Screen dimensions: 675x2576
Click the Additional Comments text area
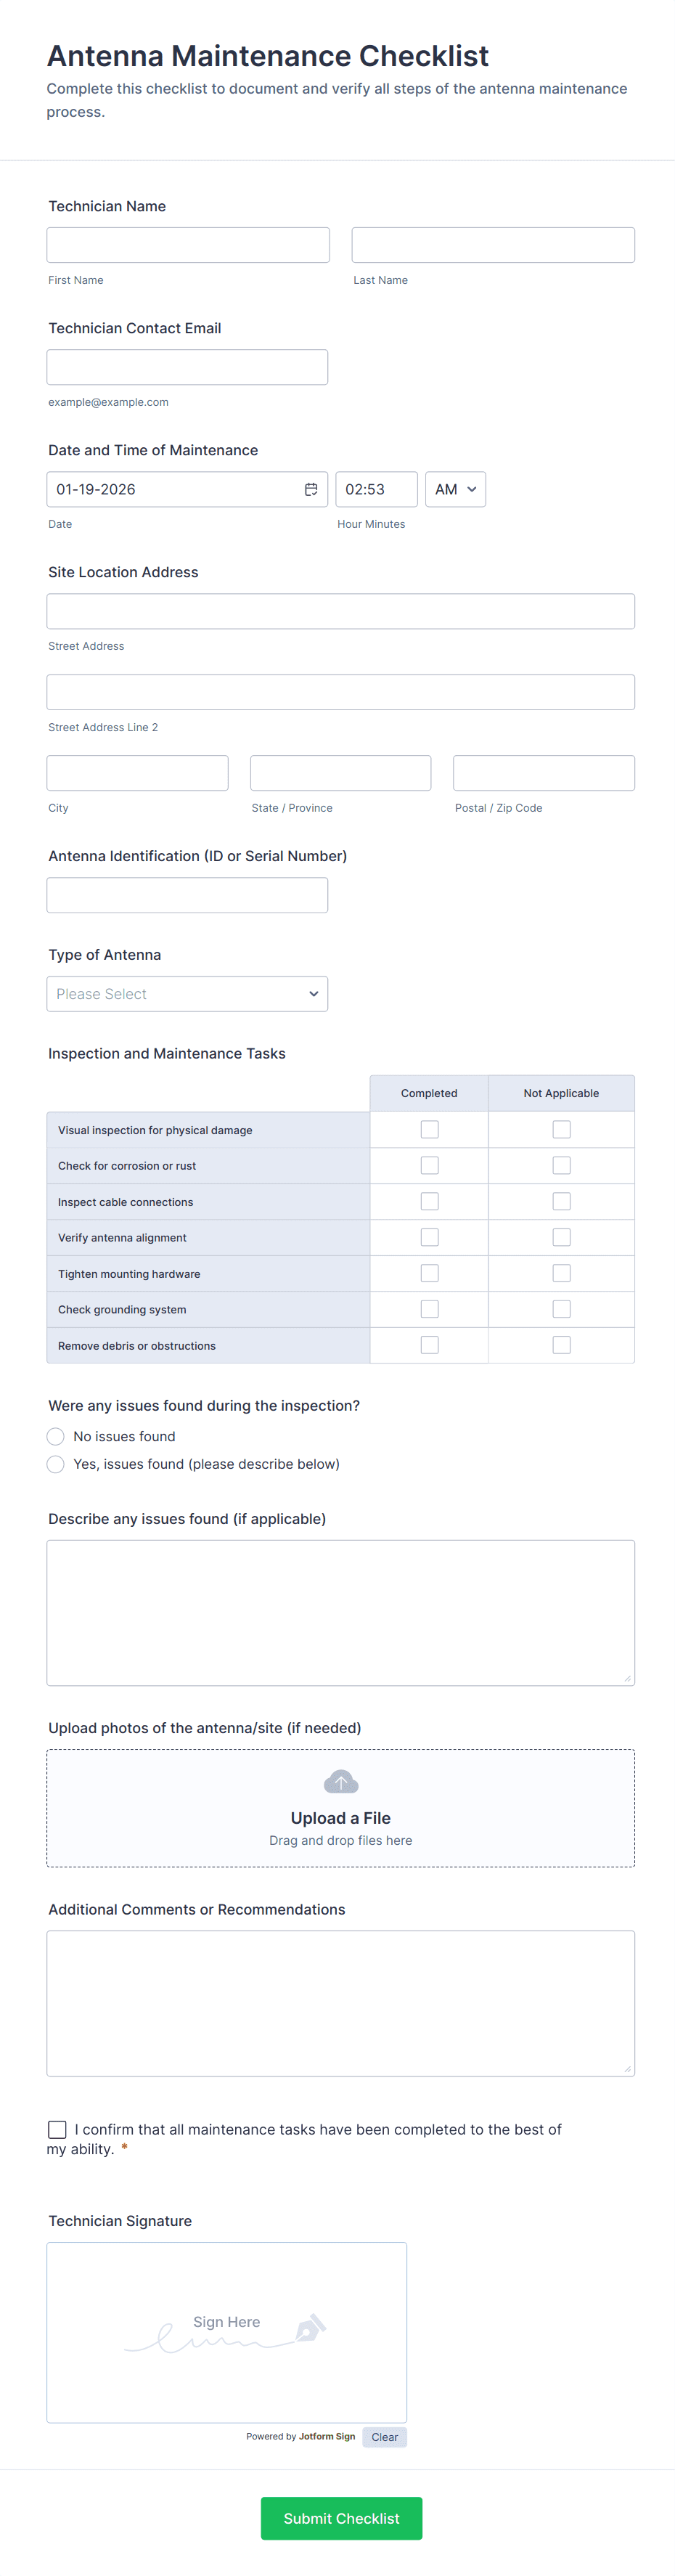(340, 2002)
